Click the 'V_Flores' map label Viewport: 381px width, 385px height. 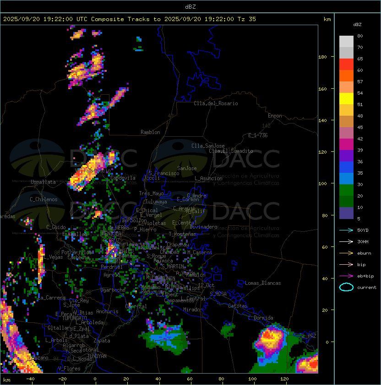tap(69, 369)
